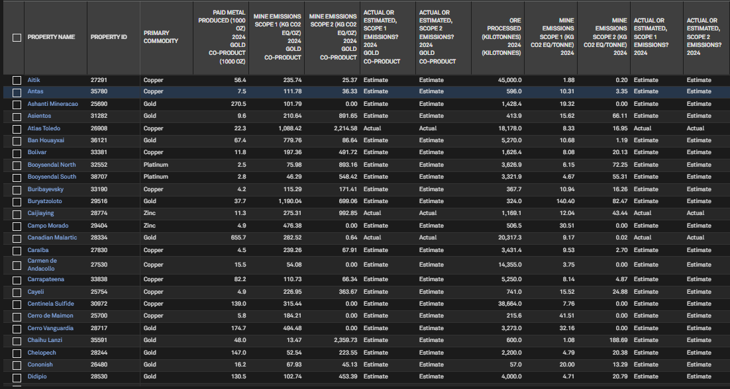The width and height of the screenshot is (730, 389).
Task: Select the Zinc commodity cell for Caijiaying
Action: click(150, 214)
